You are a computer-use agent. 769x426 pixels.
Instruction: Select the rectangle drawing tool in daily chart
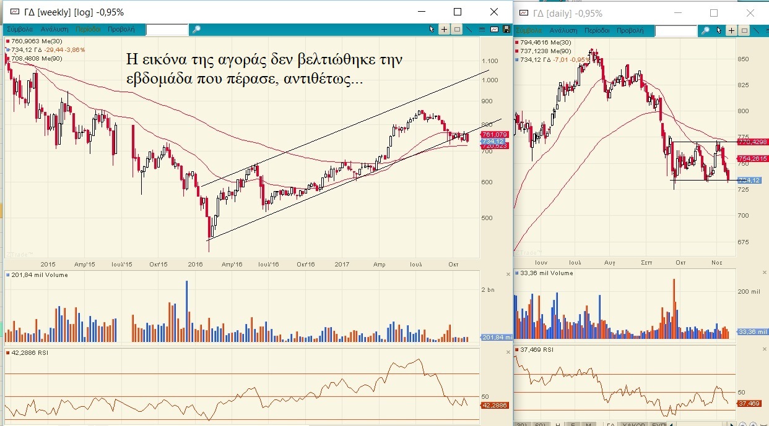(x=744, y=30)
